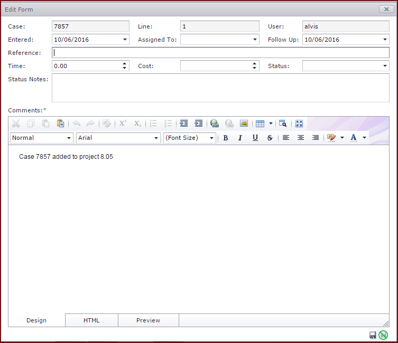The height and width of the screenshot is (343, 398).
Task: Click into the Reference input field
Action: [x=220, y=53]
